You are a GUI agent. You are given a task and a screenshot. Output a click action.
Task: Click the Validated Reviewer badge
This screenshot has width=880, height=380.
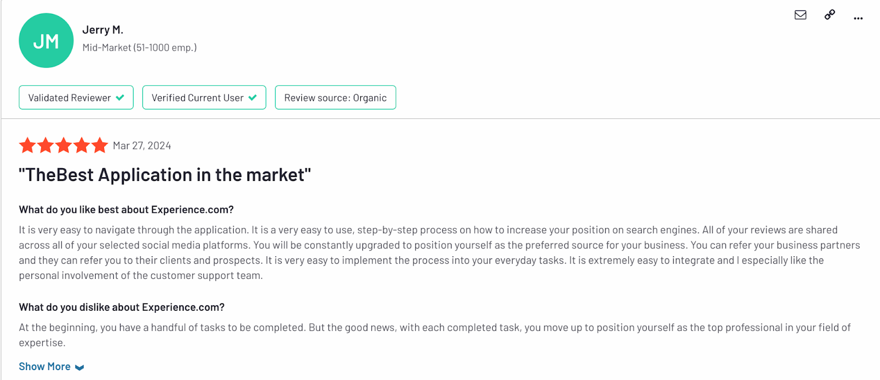click(x=76, y=97)
